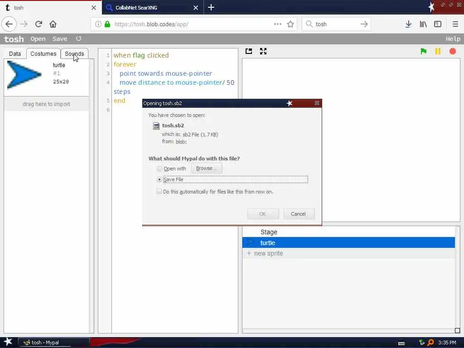Click the green secure padlock icon
Image resolution: width=464 pixels, height=348 pixels.
click(107, 24)
